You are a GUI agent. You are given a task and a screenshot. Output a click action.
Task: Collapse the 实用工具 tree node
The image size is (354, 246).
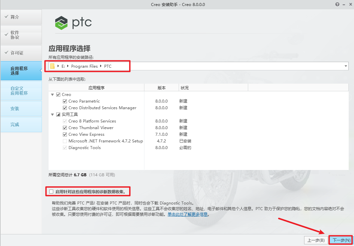pyautogui.click(x=52, y=114)
